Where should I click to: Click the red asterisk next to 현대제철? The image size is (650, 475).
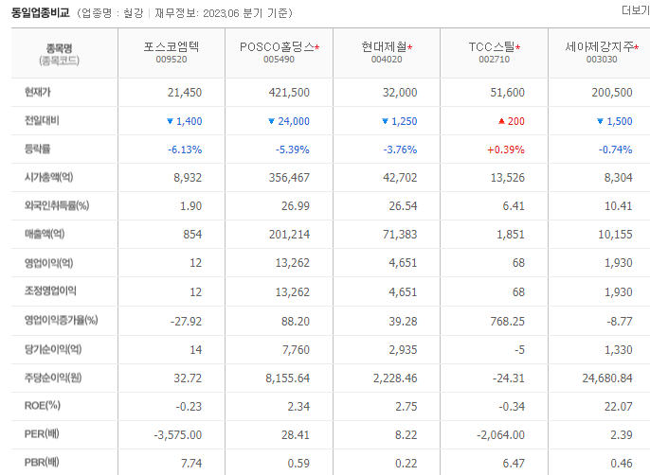click(410, 47)
